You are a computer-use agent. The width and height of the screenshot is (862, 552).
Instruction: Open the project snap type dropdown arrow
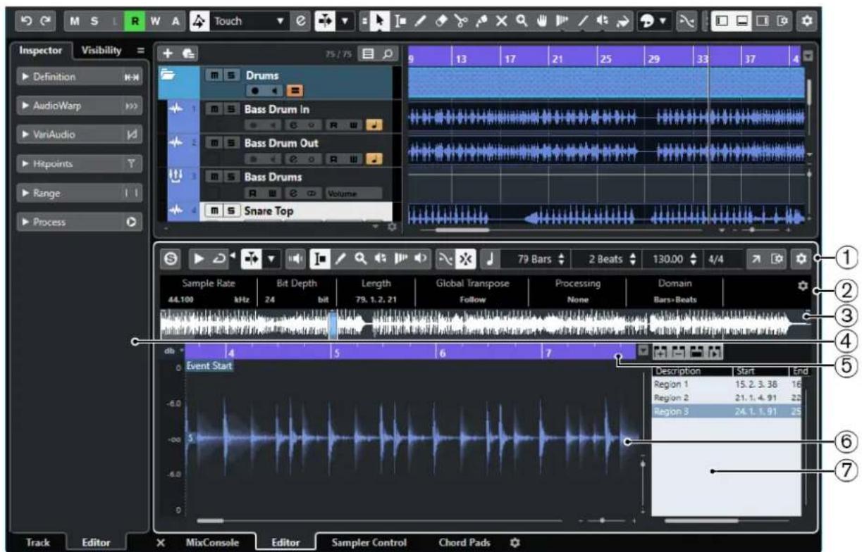tap(345, 21)
